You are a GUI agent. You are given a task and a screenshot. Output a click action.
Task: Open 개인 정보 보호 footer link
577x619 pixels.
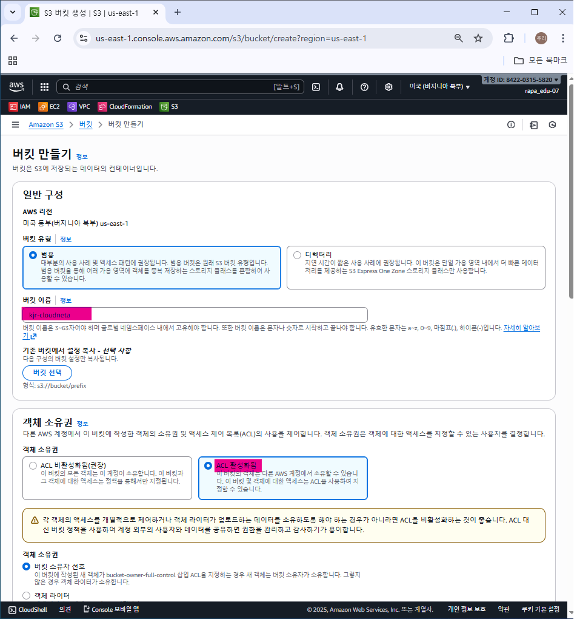click(x=467, y=609)
